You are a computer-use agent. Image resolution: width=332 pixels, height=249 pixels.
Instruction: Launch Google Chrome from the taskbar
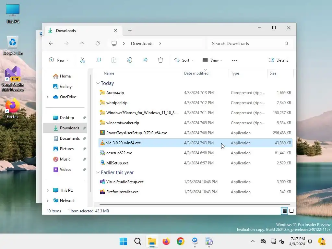click(180, 241)
